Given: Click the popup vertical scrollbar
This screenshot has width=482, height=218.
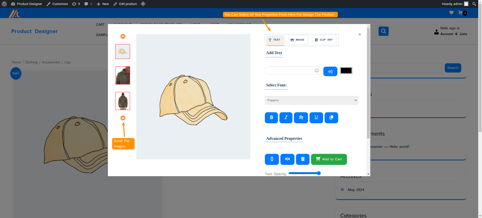Looking at the screenshot, I should [x=368, y=83].
